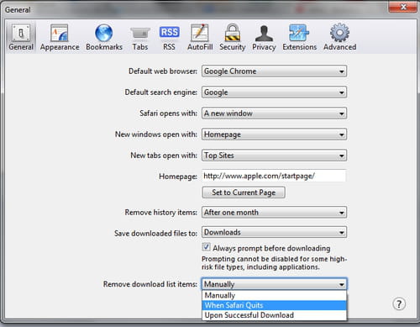Click the help question mark button
This screenshot has width=420, height=327.
coord(399,304)
